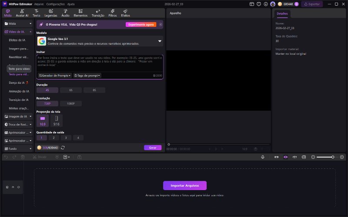Switch to the Detalhes tab
The width and height of the screenshot is (348, 217).
[282, 14]
